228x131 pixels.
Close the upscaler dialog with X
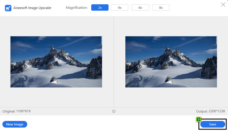point(223,4)
